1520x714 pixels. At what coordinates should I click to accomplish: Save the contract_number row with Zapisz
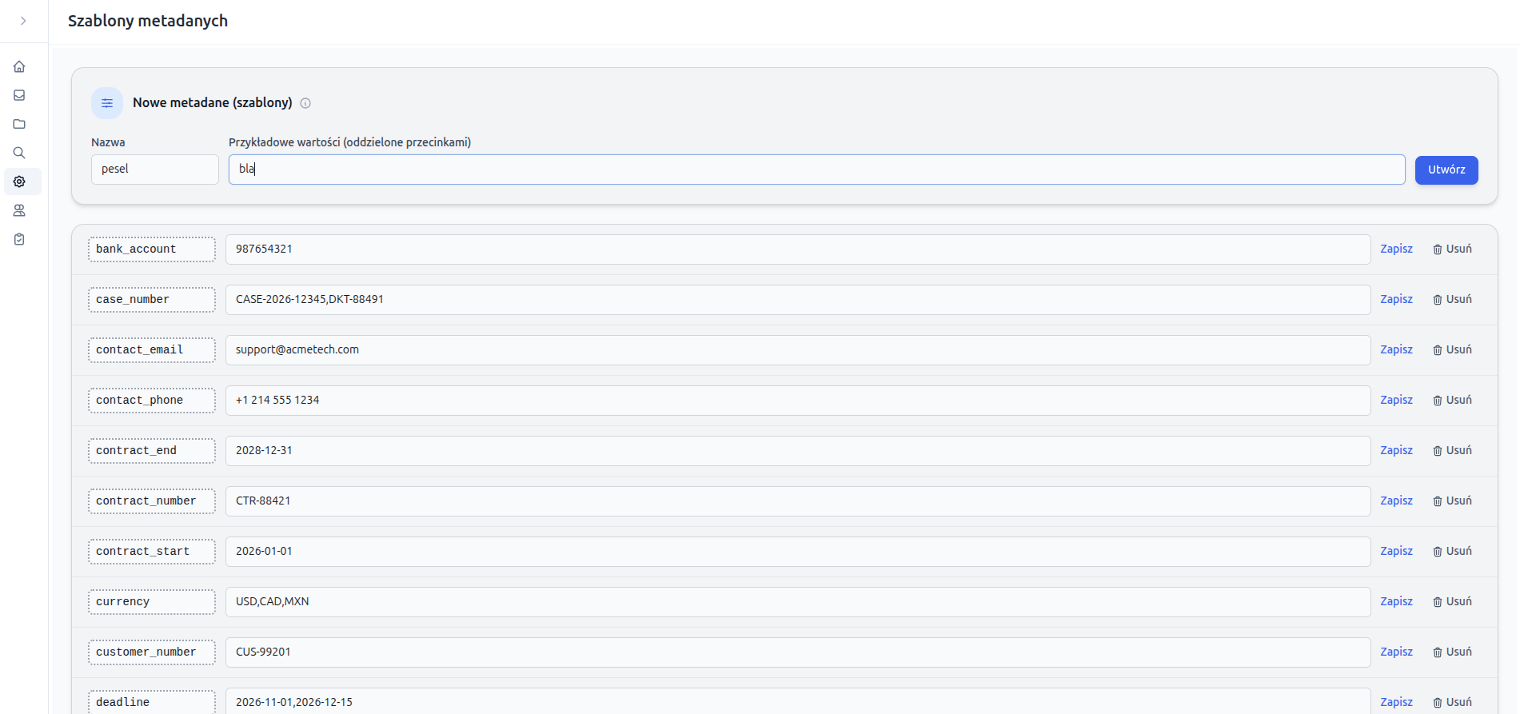click(1396, 501)
